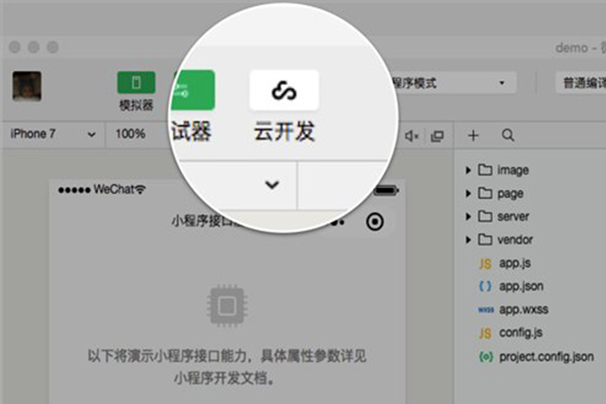Open the iPhone 7 device dropdown
The width and height of the screenshot is (606, 404).
[53, 134]
